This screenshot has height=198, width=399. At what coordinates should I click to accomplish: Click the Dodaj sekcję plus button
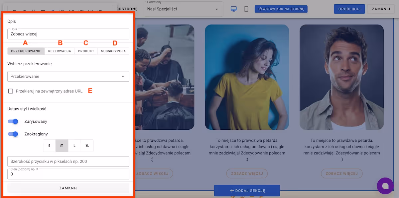pos(247,191)
